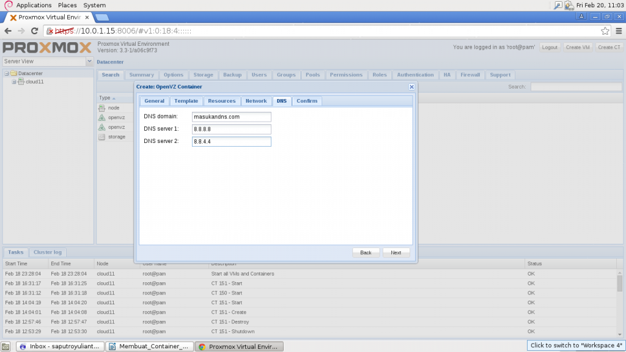This screenshot has height=352, width=626.
Task: Collapse the Datacenter tree node
Action: point(6,73)
